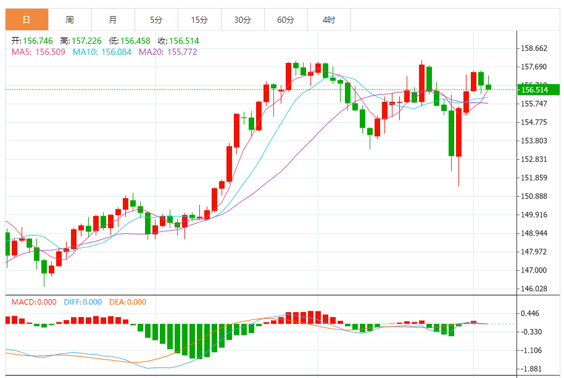Click the MACD:0.000 label
The height and width of the screenshot is (378, 564).
34,302
